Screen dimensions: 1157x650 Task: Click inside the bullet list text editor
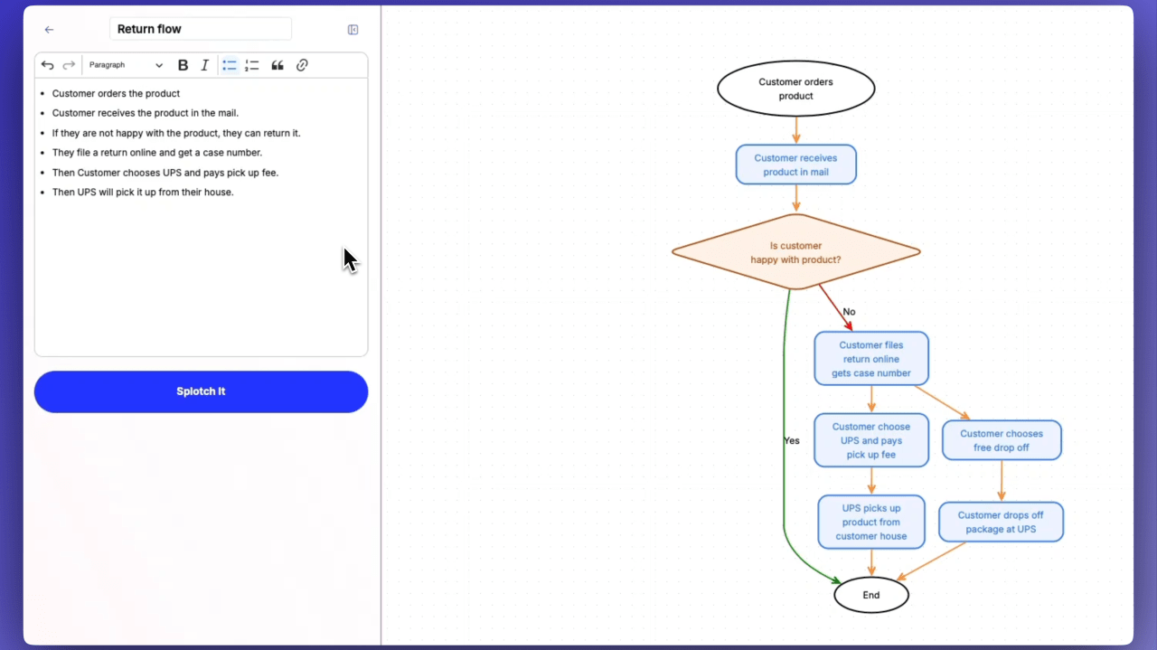pyautogui.click(x=181, y=145)
